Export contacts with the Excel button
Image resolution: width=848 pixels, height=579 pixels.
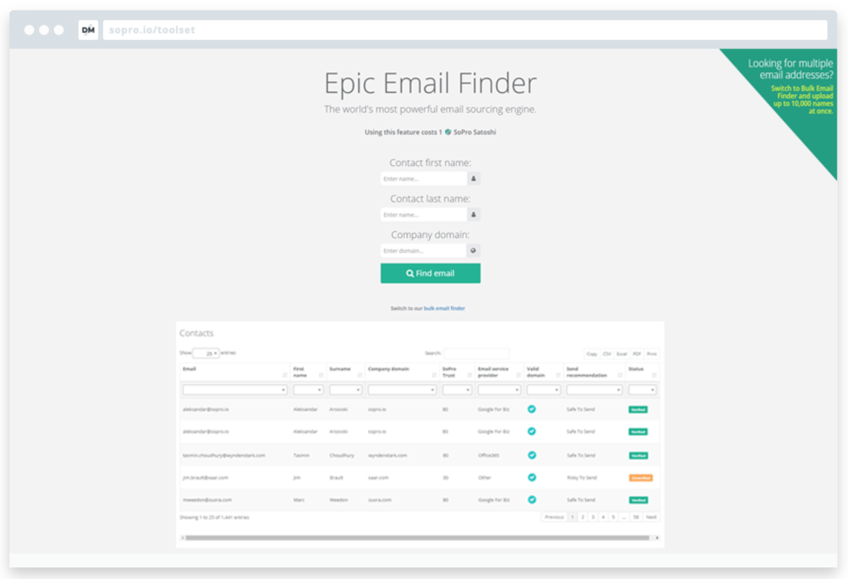(x=622, y=354)
